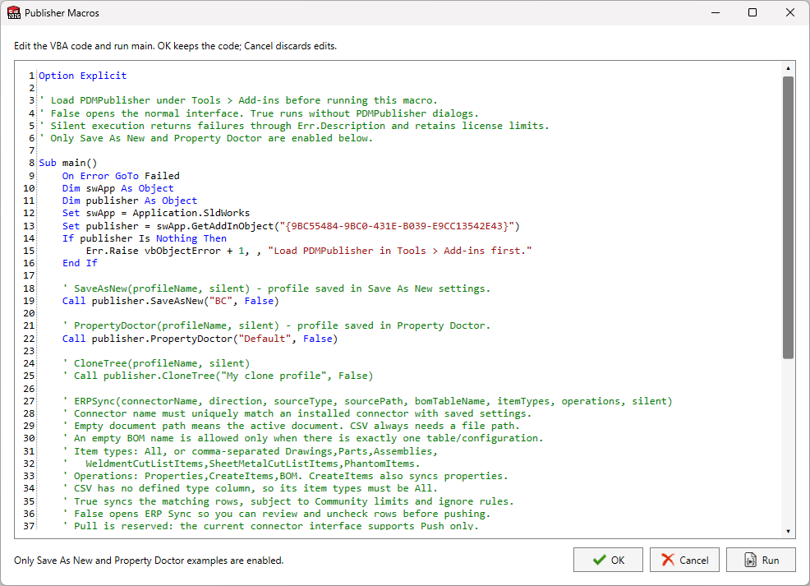810x586 pixels.
Task: Click the 'Sub main()' line
Action: coord(68,163)
